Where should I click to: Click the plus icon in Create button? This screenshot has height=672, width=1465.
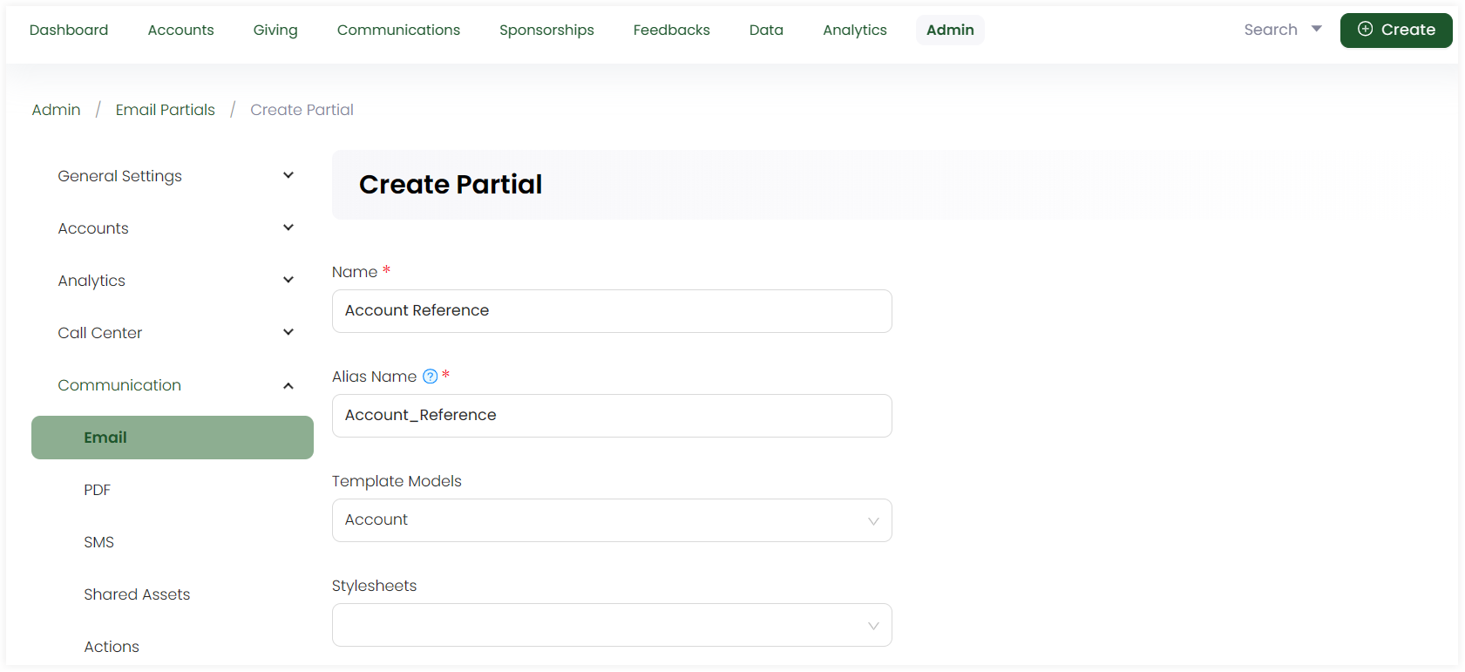[x=1365, y=29]
